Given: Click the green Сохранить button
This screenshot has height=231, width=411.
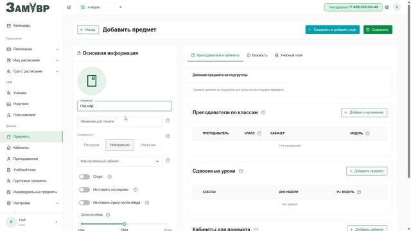Looking at the screenshot, I should click(378, 30).
